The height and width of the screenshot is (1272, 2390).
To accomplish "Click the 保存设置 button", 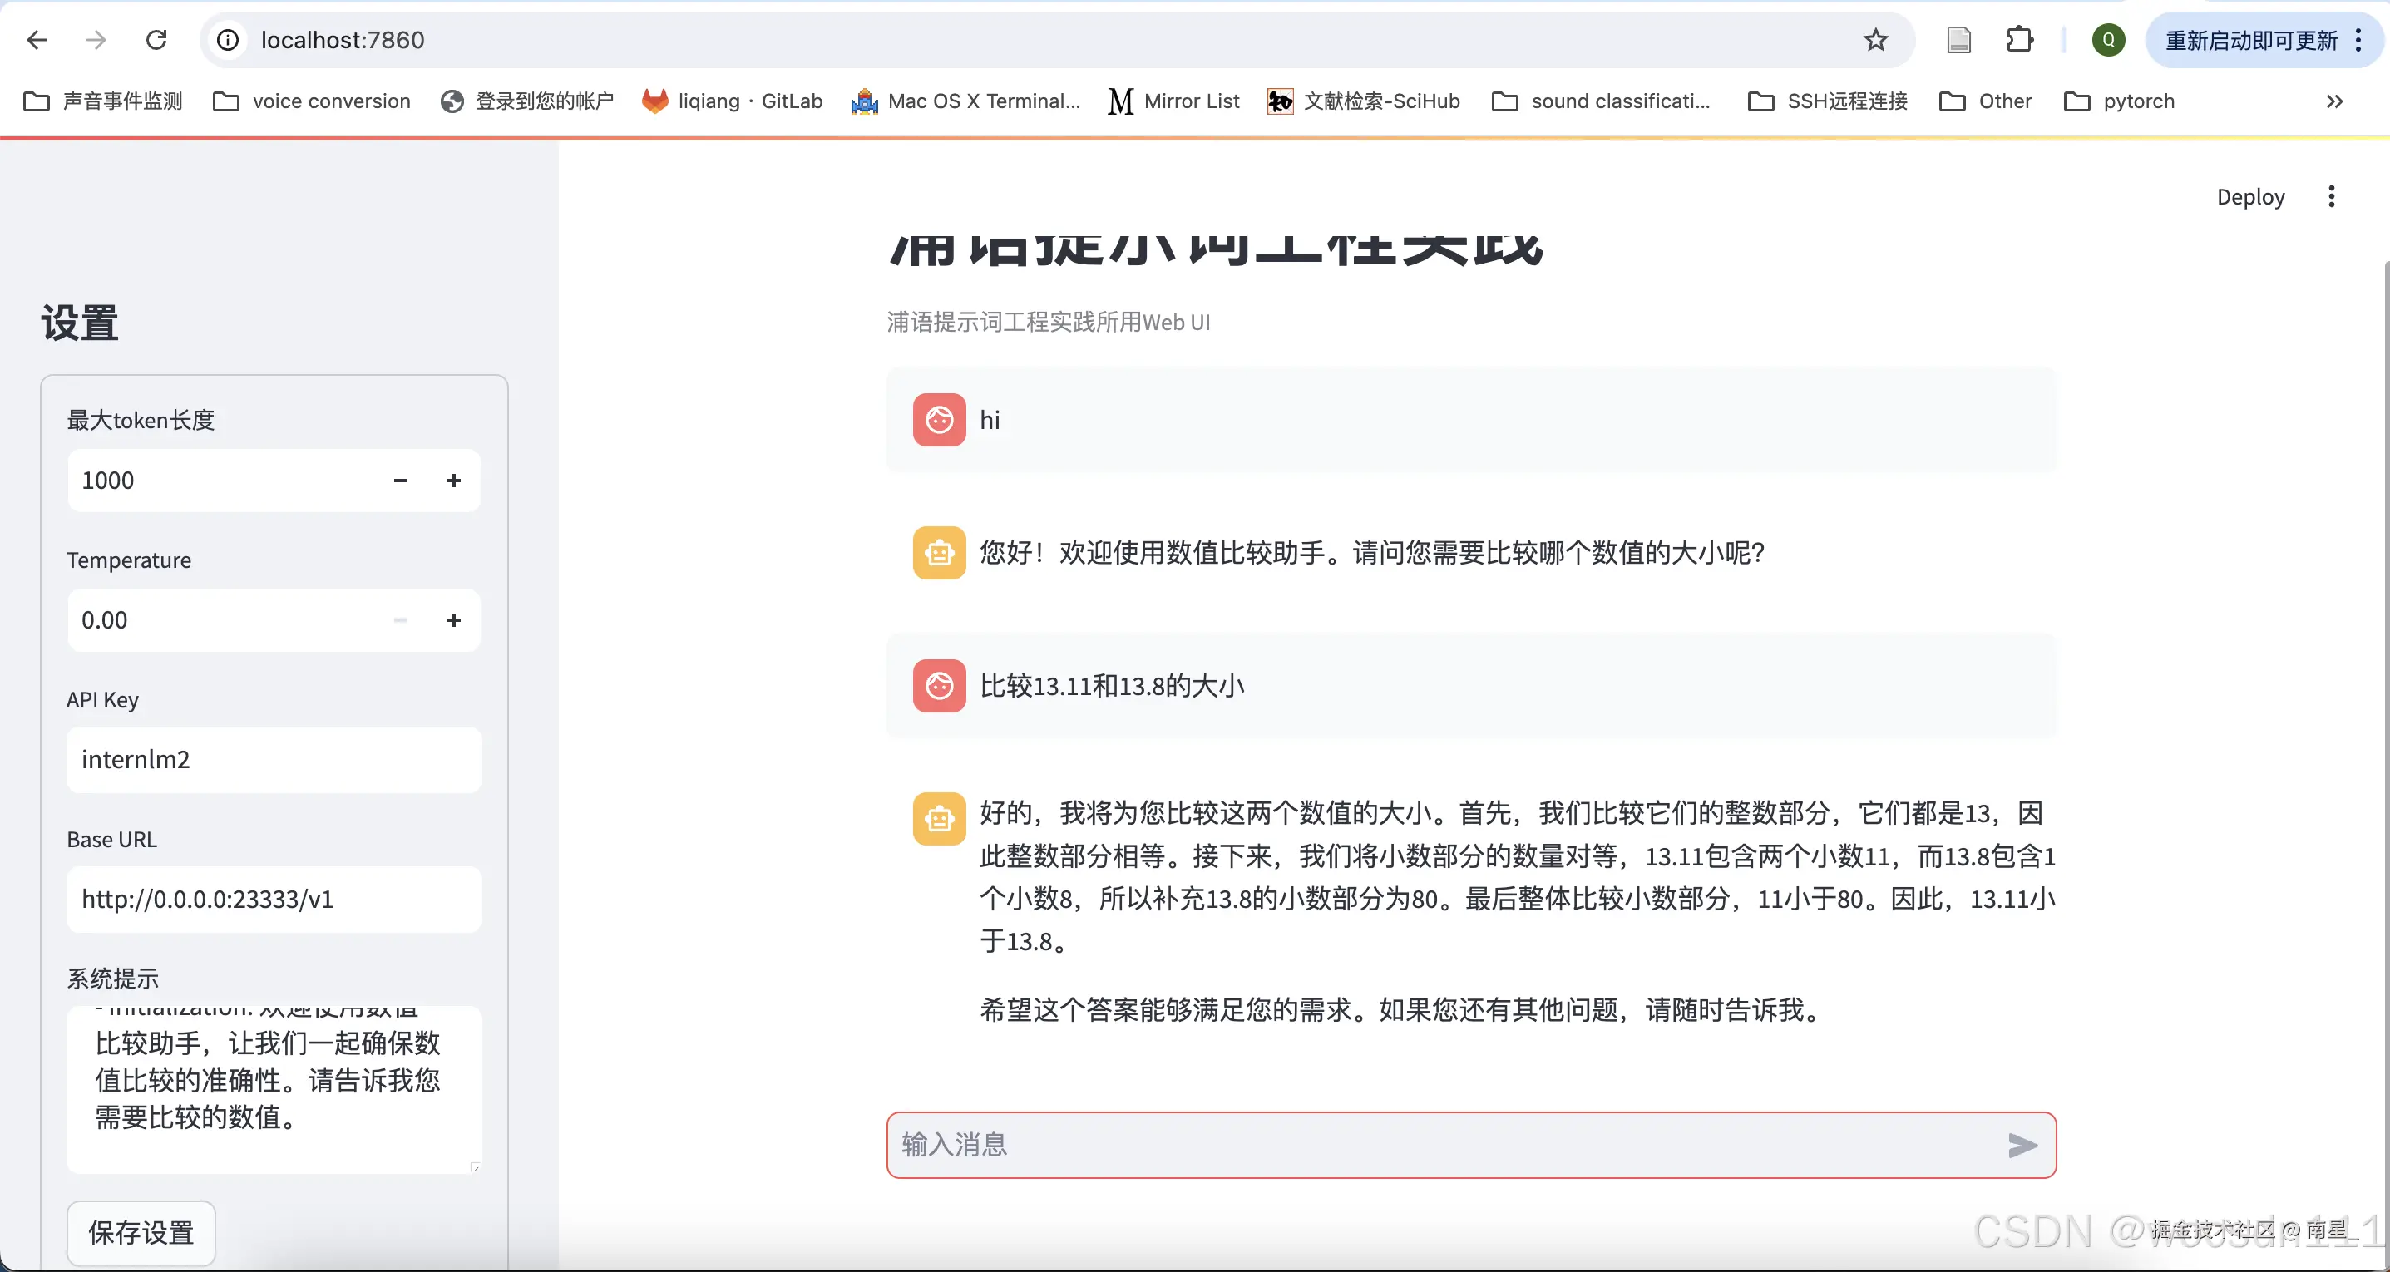I will 141,1232.
